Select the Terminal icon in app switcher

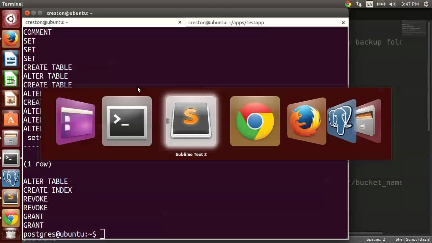click(x=127, y=121)
